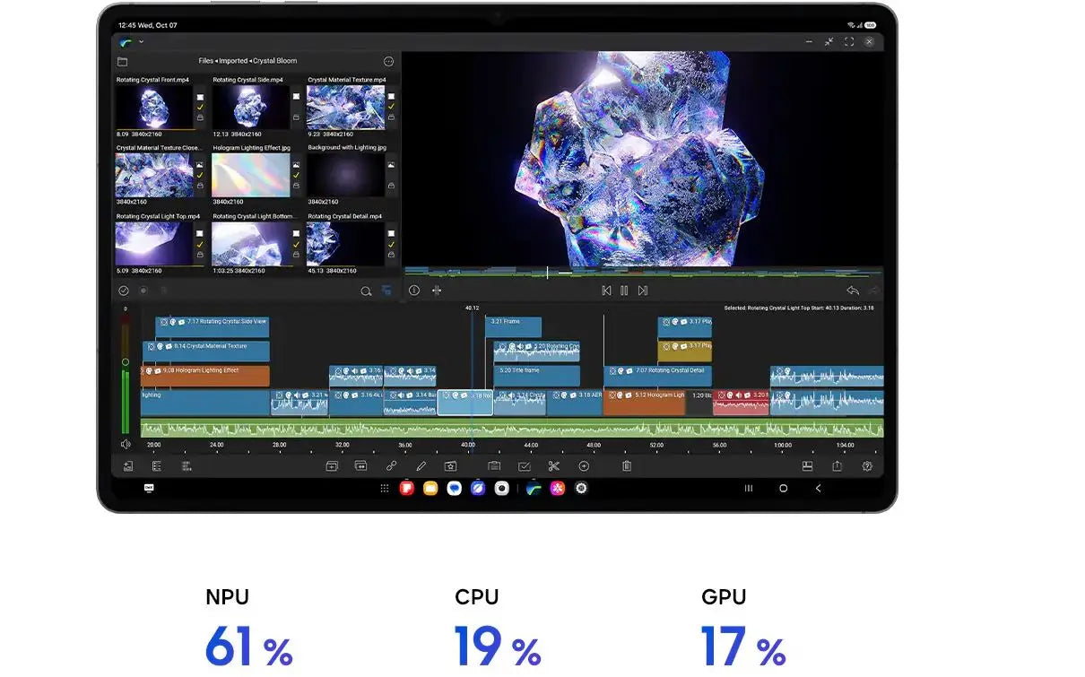Click the split clip icon beside info
The width and height of the screenshot is (1085, 677).
[437, 291]
